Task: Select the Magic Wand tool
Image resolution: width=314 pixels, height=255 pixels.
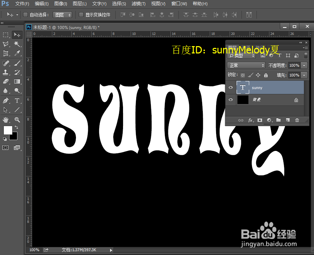Action: (17, 44)
